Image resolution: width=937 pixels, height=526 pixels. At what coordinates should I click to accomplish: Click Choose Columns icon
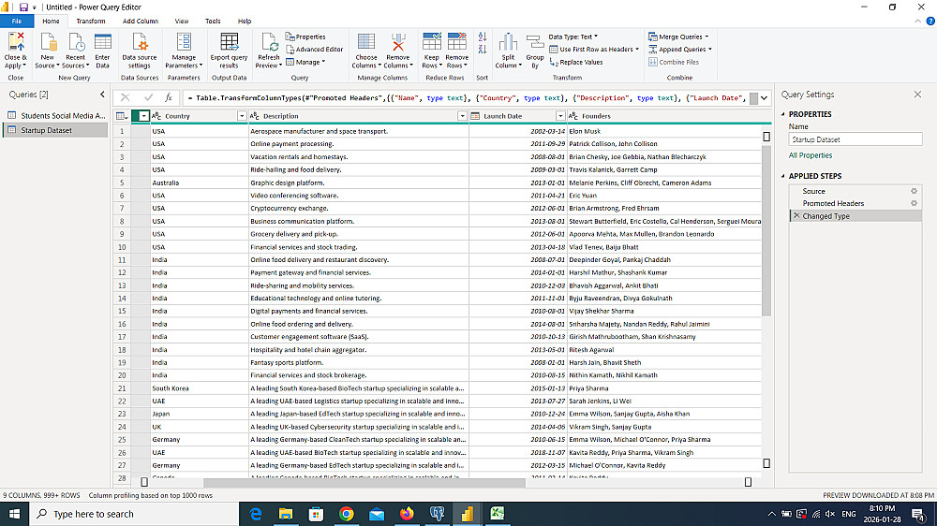366,42
